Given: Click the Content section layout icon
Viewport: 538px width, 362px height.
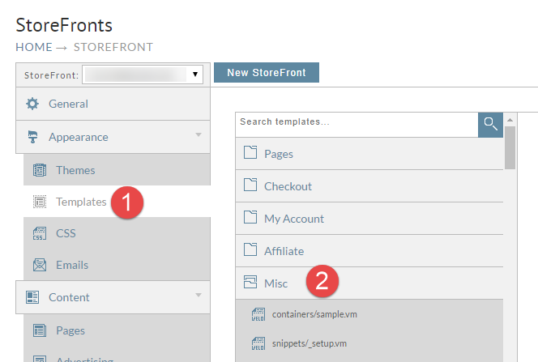Looking at the screenshot, I should [32, 297].
